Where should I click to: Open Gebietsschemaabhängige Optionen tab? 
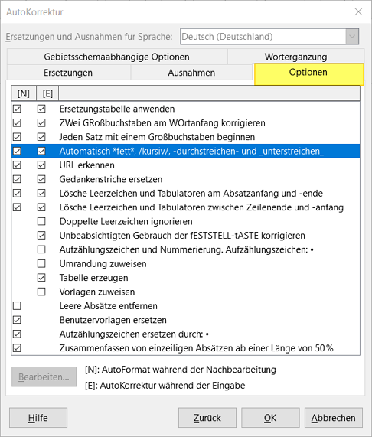117,57
